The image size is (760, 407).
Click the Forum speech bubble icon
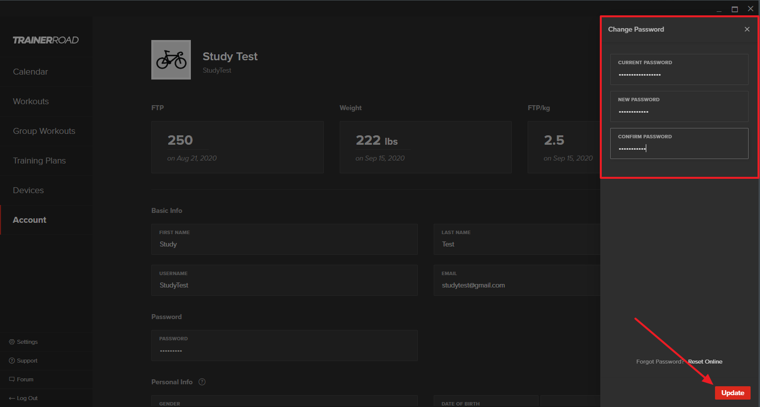(12, 379)
